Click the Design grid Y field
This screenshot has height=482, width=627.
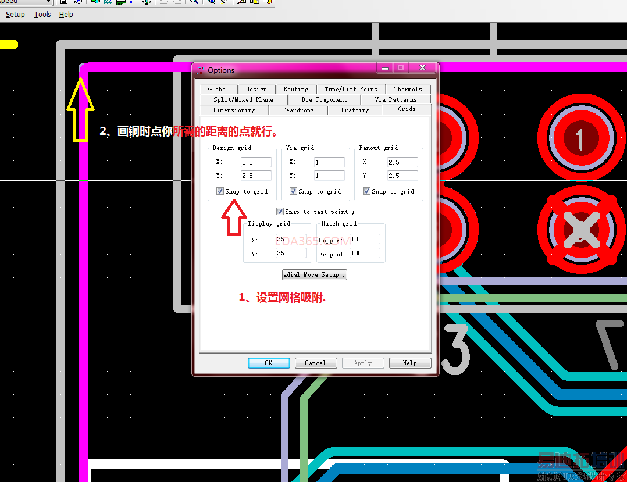coord(256,176)
